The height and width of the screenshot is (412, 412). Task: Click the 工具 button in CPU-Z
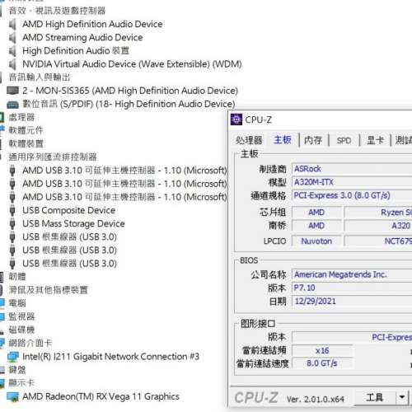tap(374, 397)
